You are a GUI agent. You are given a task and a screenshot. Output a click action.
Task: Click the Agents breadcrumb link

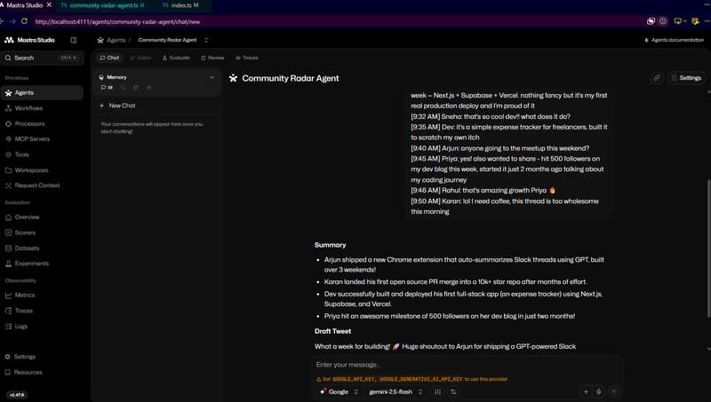point(116,40)
